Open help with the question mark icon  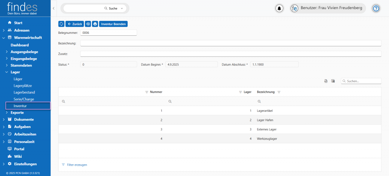point(376,8)
